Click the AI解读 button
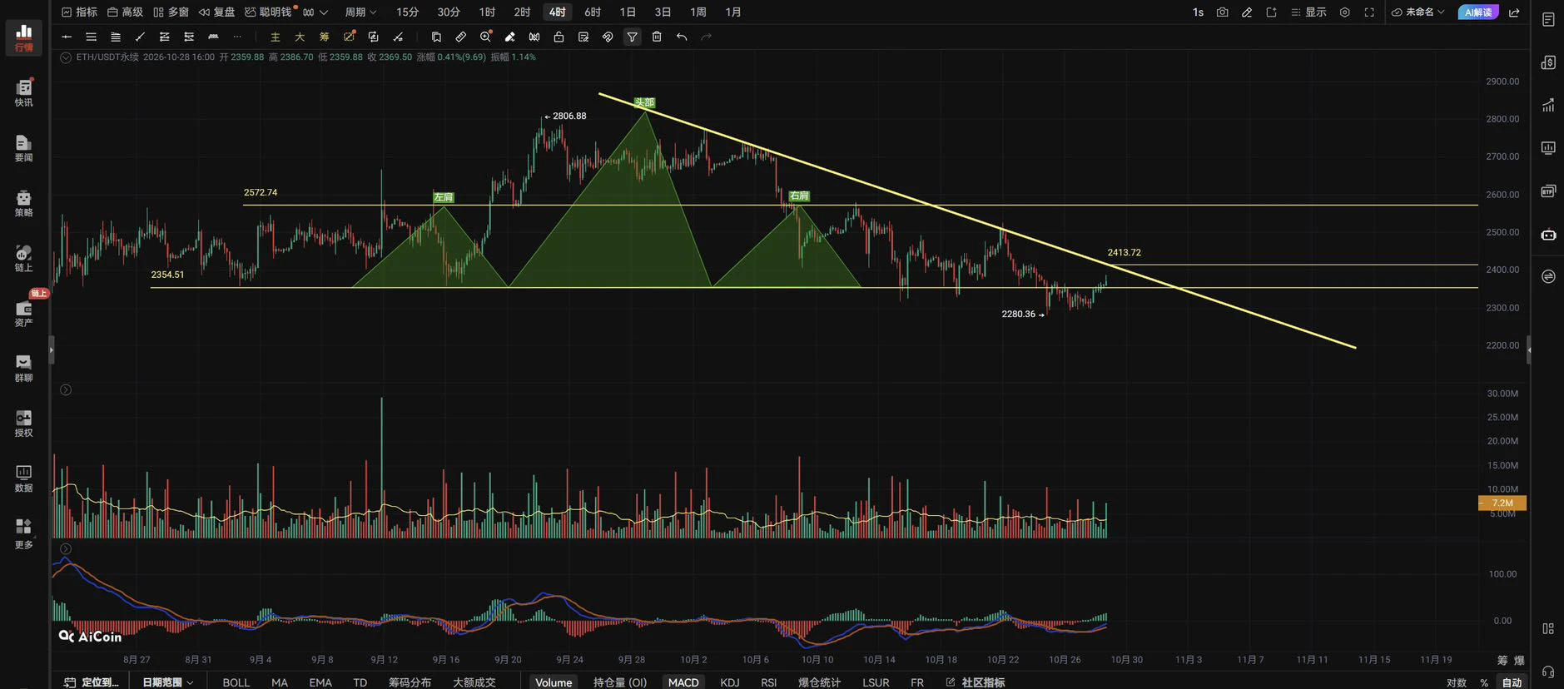The height and width of the screenshot is (689, 1564). coord(1478,12)
